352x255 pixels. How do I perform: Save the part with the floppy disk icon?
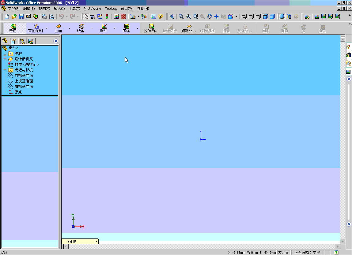pyautogui.click(x=21, y=17)
